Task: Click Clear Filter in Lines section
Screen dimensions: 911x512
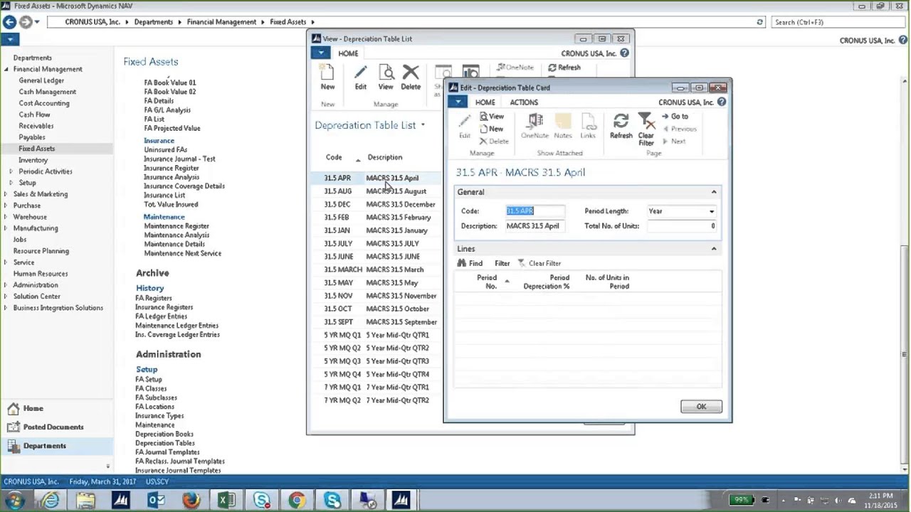Action: tap(539, 263)
